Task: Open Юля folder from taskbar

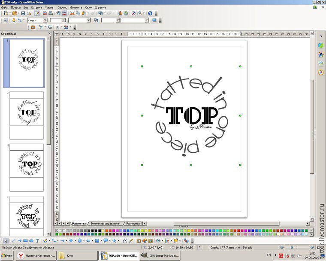Action: (77, 255)
